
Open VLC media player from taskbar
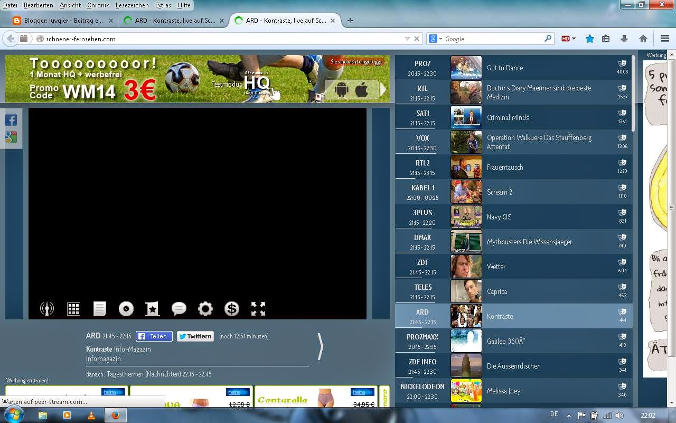pyautogui.click(x=91, y=415)
